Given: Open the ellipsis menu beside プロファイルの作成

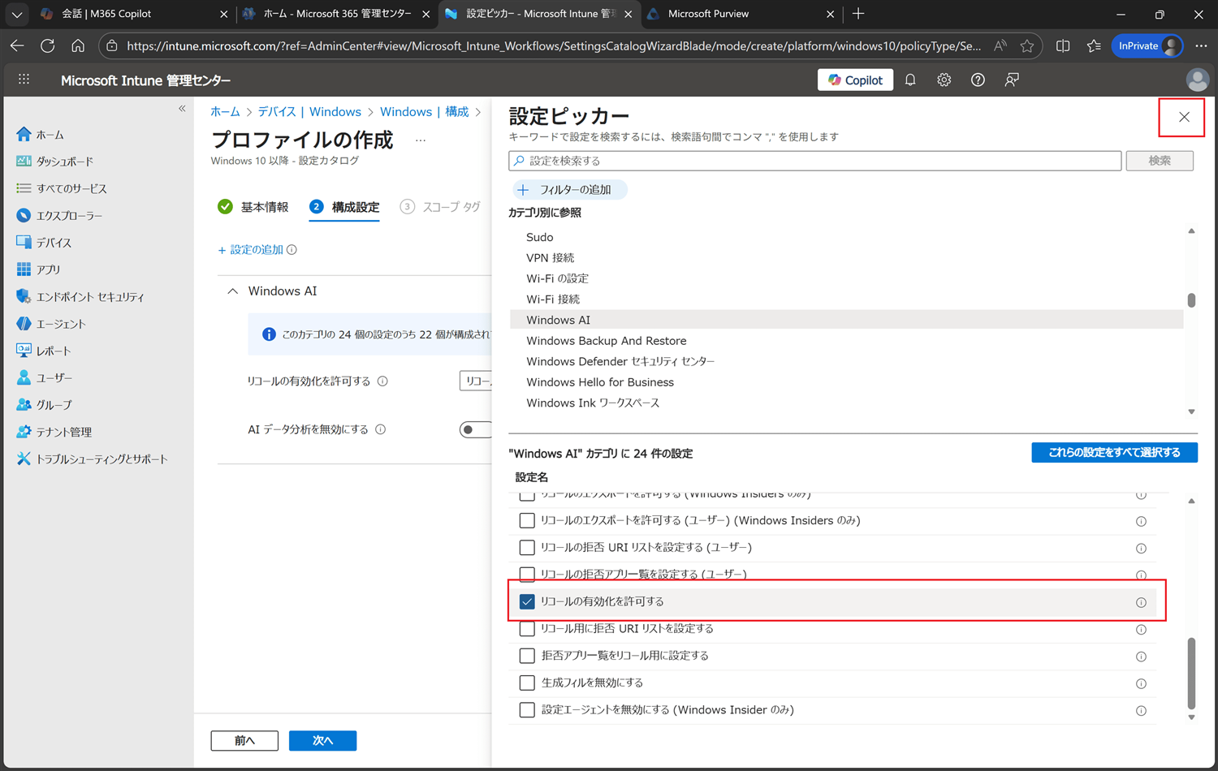Looking at the screenshot, I should click(421, 140).
